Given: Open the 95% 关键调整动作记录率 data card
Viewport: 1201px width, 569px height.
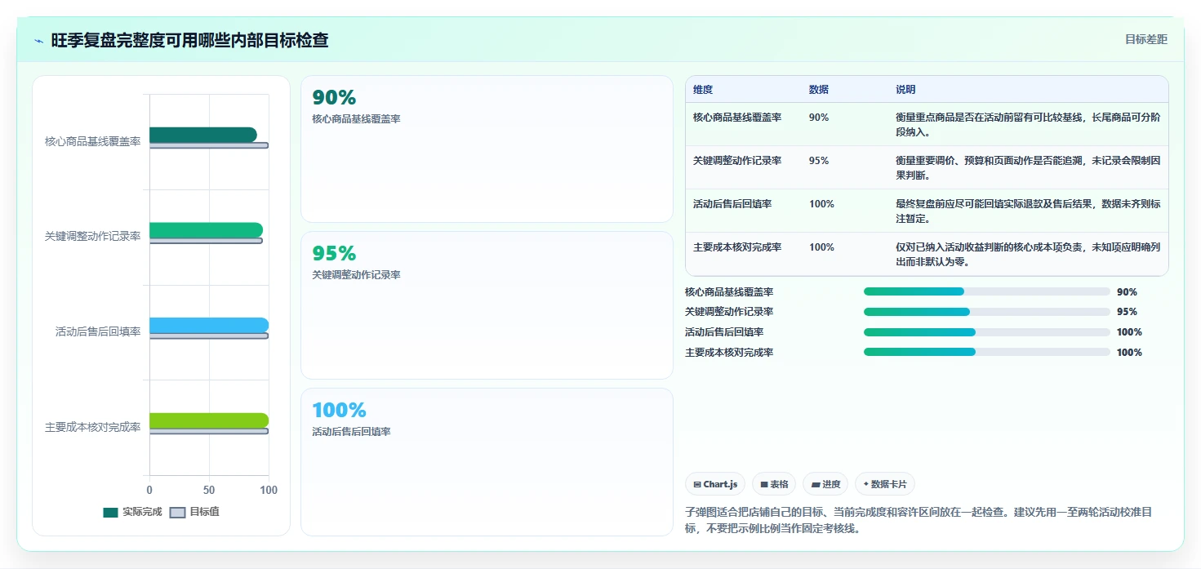Looking at the screenshot, I should [x=487, y=305].
